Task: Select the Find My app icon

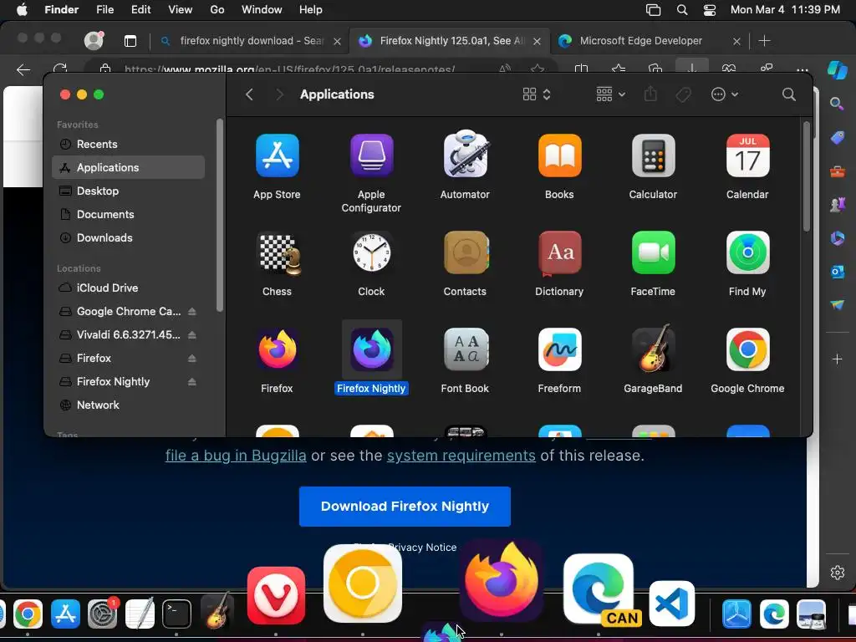Action: coord(748,252)
